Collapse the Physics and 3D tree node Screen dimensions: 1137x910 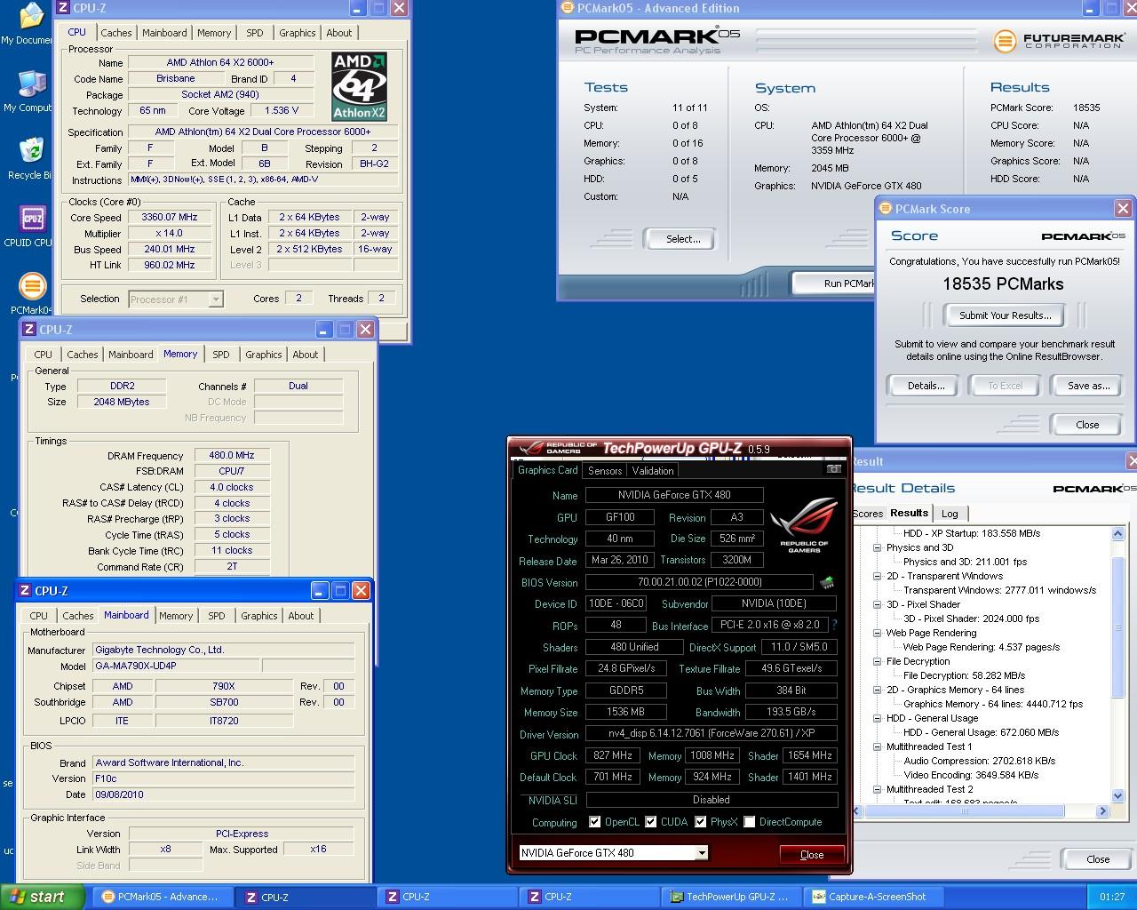(878, 547)
